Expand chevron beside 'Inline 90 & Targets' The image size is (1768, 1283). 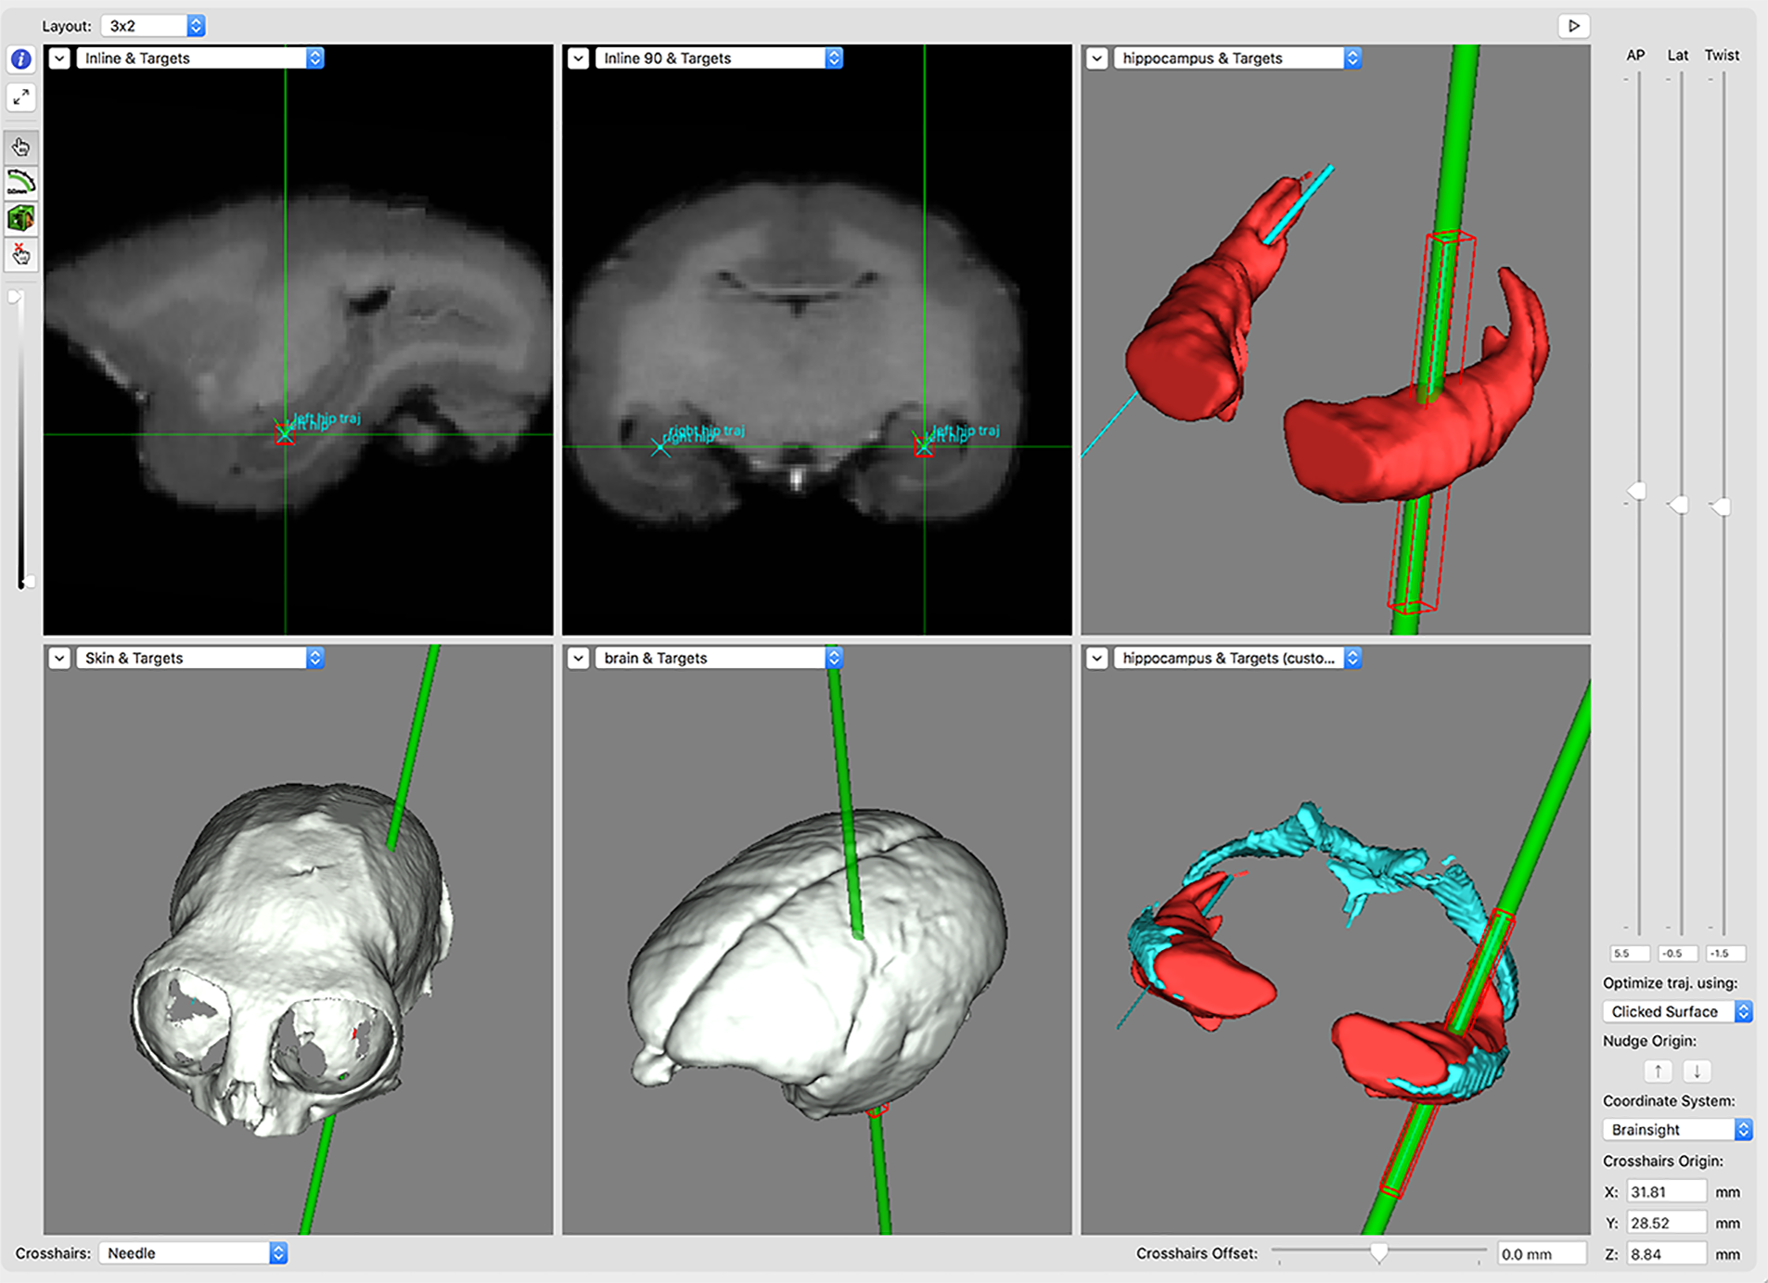tap(578, 58)
